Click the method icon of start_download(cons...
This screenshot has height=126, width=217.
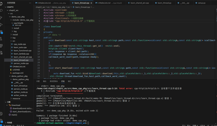tap(11, 111)
